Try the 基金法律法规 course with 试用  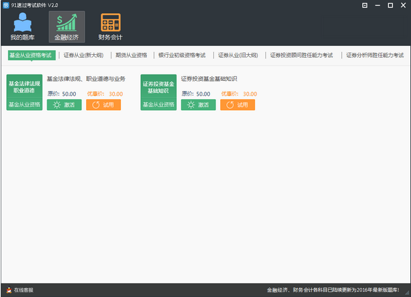(x=103, y=105)
